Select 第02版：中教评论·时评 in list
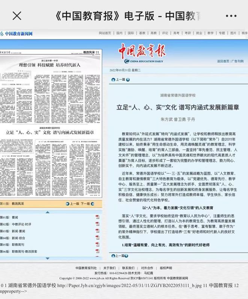 15,224
